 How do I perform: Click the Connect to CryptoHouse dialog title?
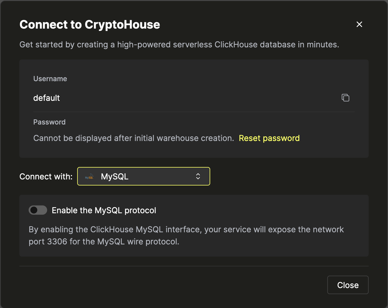coord(90,25)
